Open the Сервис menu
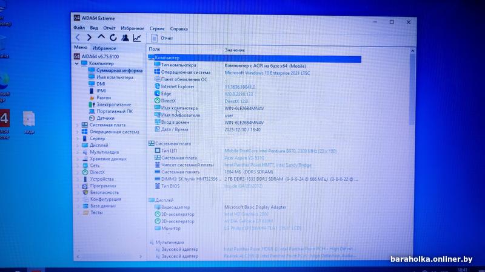Screen dimensions: 485x272 157,28
